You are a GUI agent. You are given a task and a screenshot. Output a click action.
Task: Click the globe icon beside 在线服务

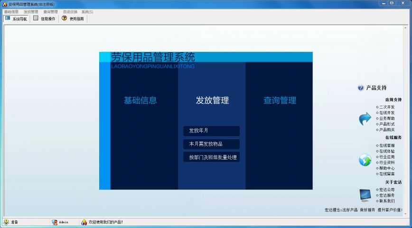[x=365, y=160]
